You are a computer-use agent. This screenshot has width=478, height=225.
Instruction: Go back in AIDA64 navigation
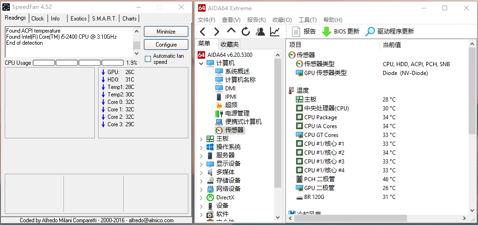coord(202,31)
